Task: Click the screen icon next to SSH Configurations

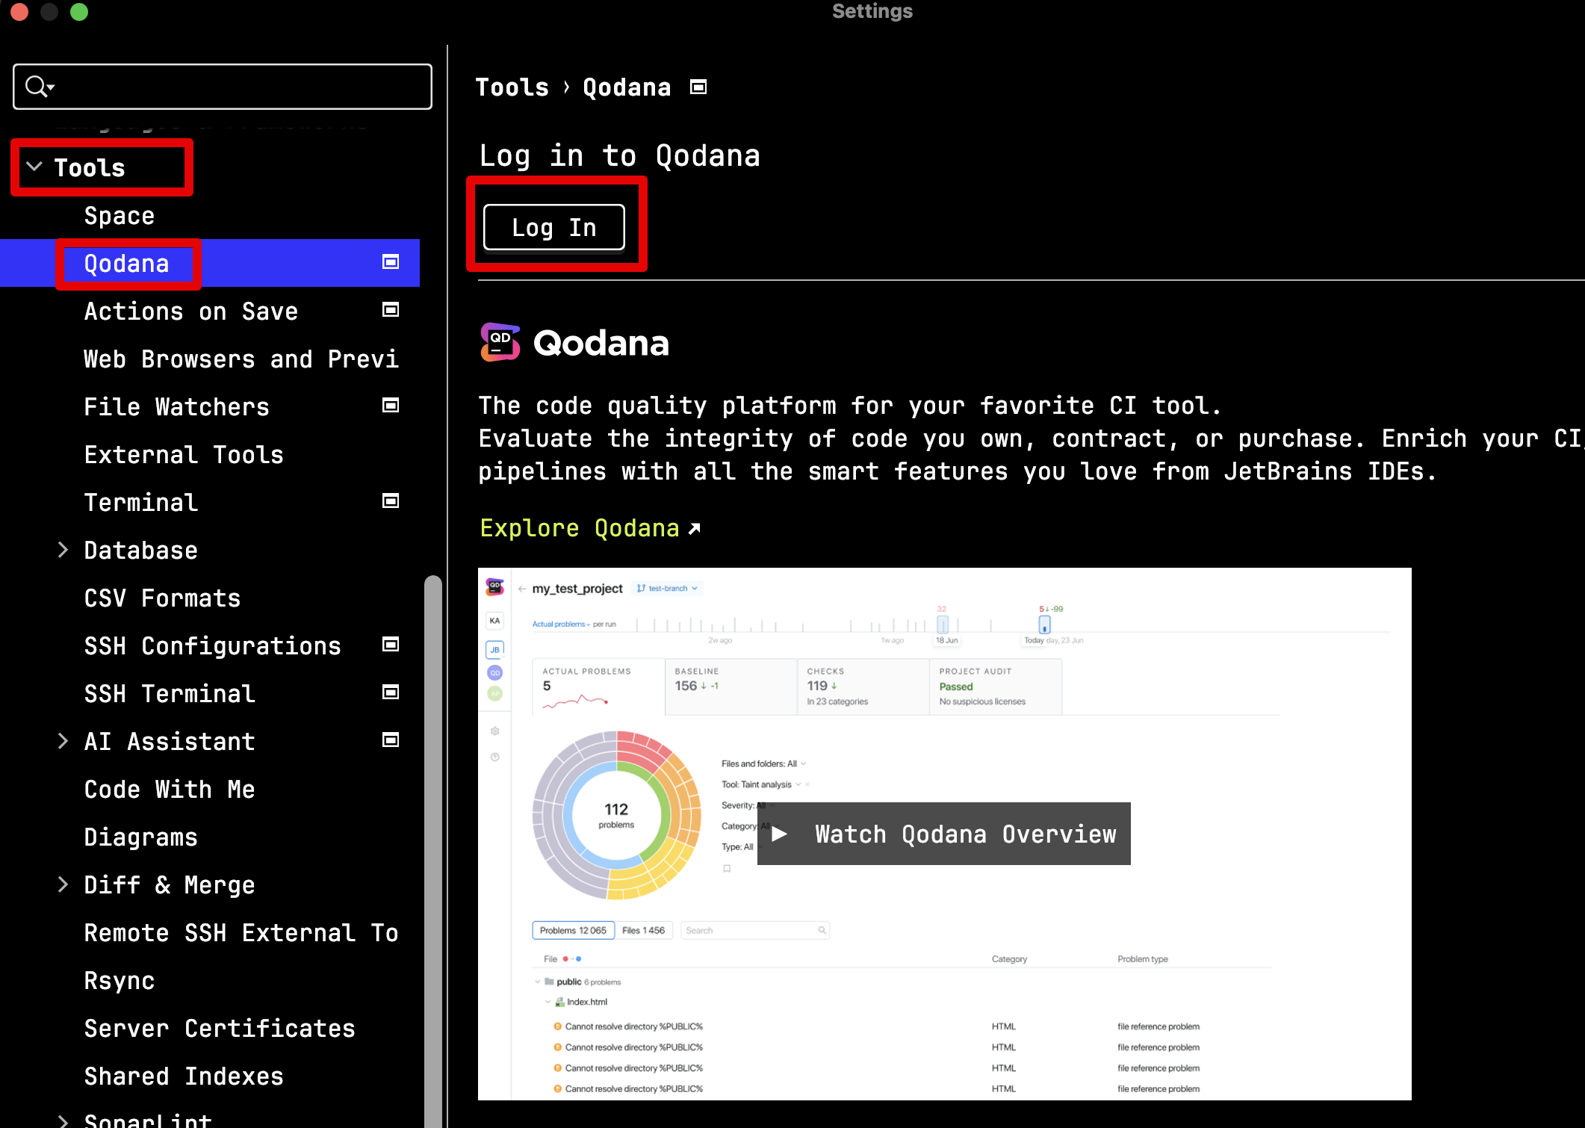Action: 390,644
